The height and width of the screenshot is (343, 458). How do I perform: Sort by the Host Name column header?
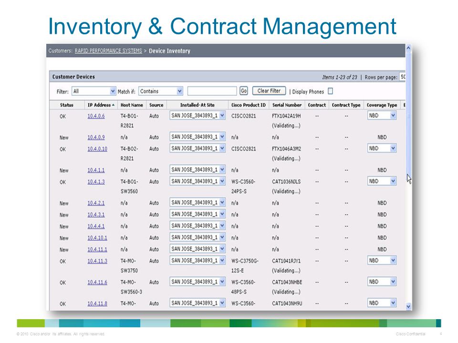[x=132, y=105]
